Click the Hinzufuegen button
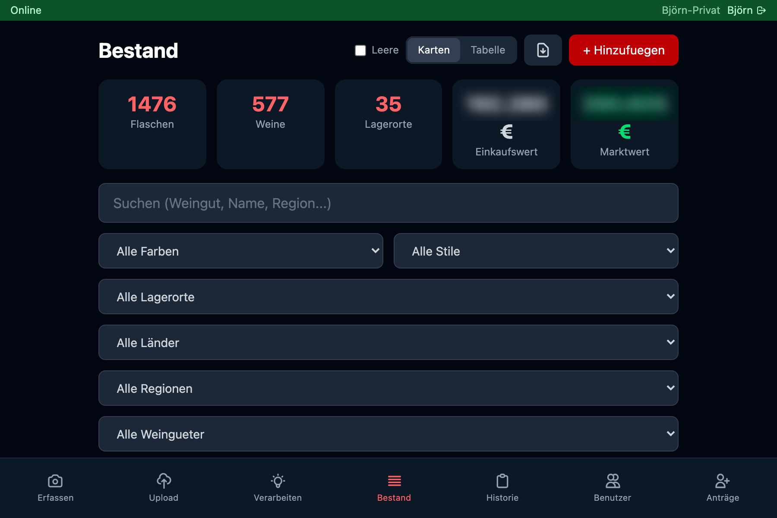The height and width of the screenshot is (518, 777). tap(624, 50)
